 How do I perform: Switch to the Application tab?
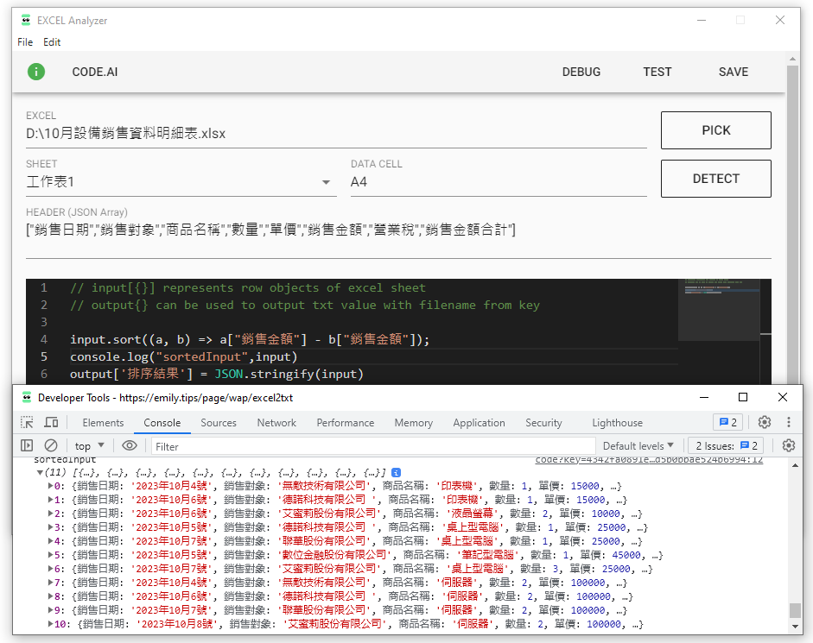click(479, 423)
